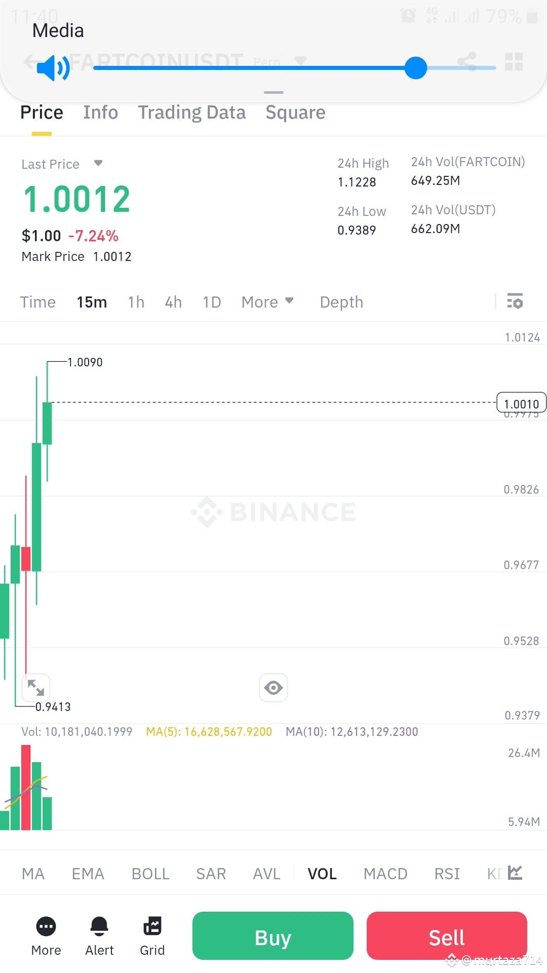Expand chart to fullscreen with arrows icon
This screenshot has width=547, height=973.
[x=36, y=688]
